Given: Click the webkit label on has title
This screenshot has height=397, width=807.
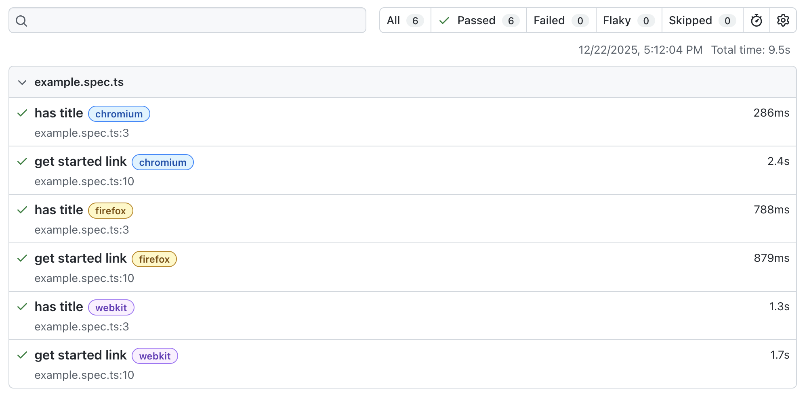Looking at the screenshot, I should 111,307.
